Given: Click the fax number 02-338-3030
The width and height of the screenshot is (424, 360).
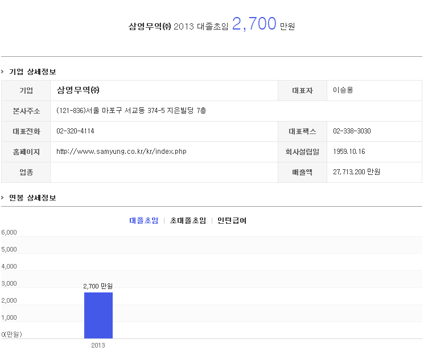Looking at the screenshot, I should tap(352, 131).
